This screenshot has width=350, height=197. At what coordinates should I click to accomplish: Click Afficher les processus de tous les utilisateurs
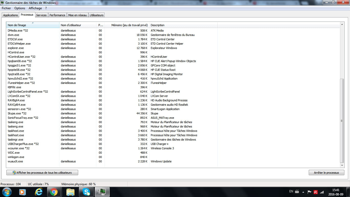click(42, 173)
